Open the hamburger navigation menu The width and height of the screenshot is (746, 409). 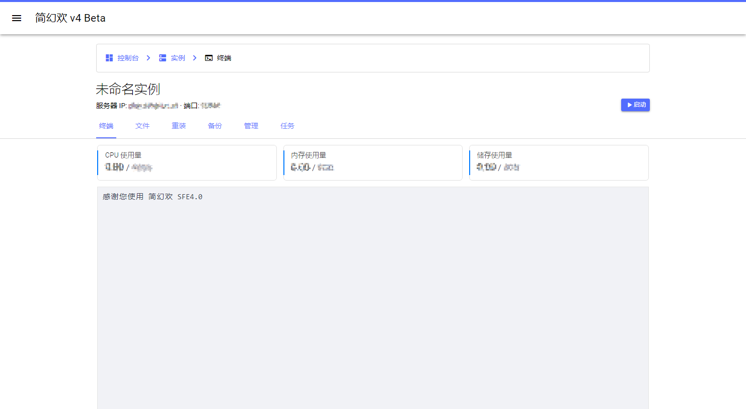[x=17, y=18]
